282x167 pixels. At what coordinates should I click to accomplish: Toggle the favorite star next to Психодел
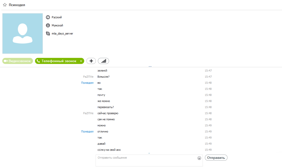click(5, 5)
